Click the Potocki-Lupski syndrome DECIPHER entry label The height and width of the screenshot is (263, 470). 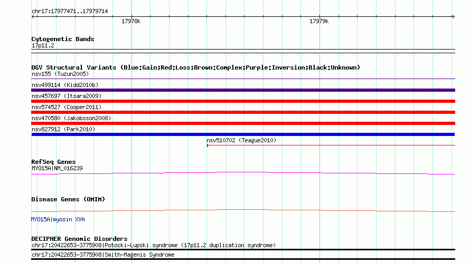(x=154, y=246)
